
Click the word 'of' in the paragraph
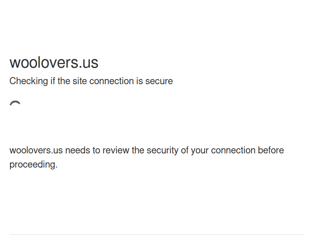pos(185,150)
